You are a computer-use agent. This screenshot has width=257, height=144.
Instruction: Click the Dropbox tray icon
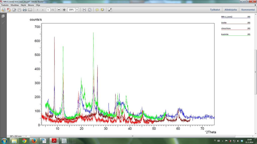point(242,141)
